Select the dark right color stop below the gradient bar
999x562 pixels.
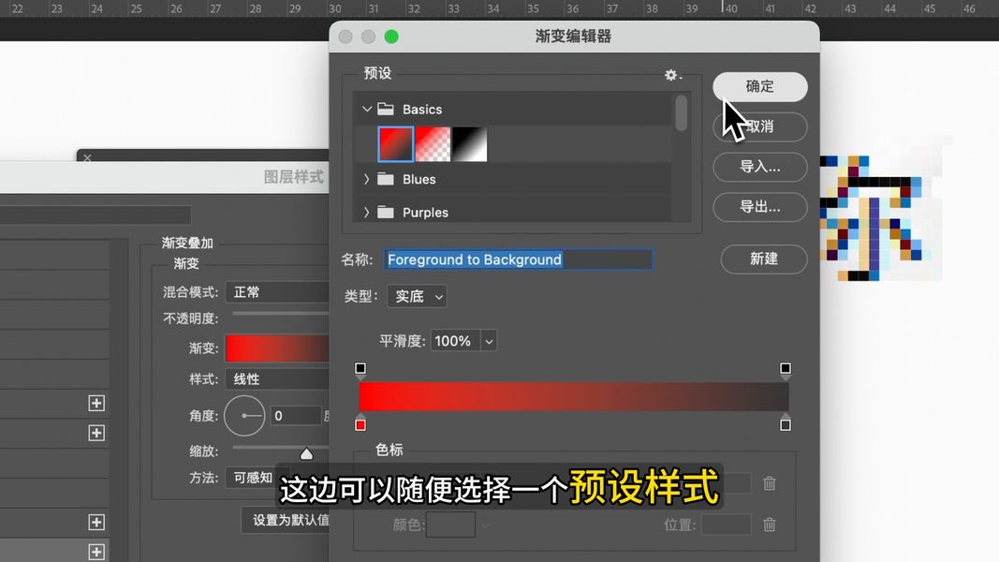[786, 423]
